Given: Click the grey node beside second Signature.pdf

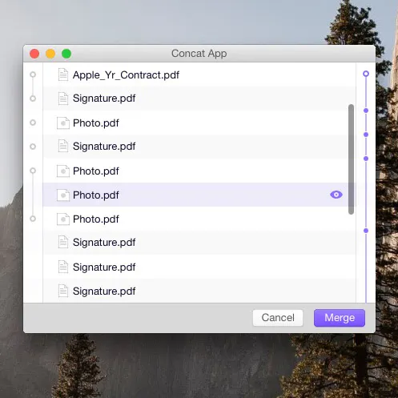Looking at the screenshot, I should (33, 147).
